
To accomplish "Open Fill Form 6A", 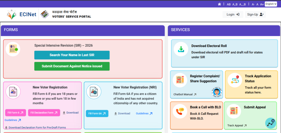I will click(97, 114).
